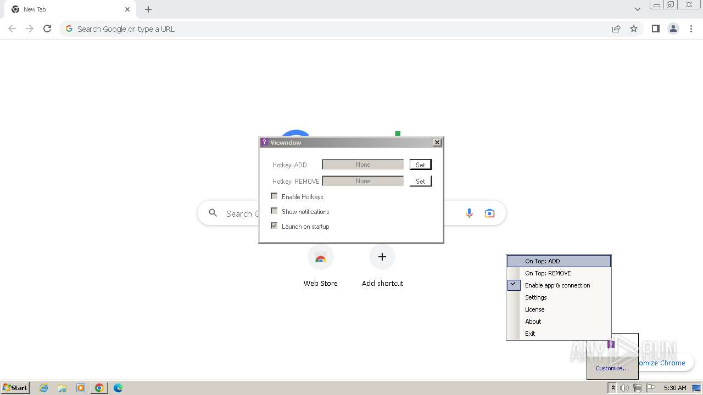Click Set button for Hotkey REMOVE
Screen dimensions: 703x395
click(420, 181)
